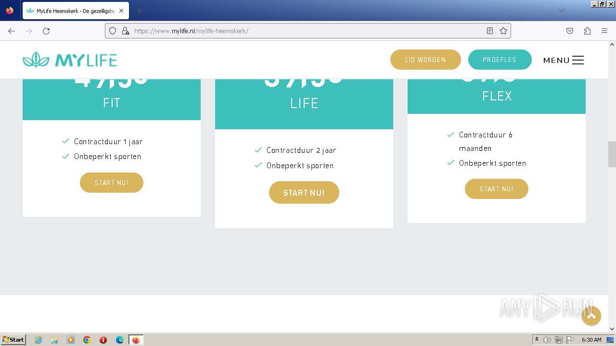Image resolution: width=616 pixels, height=346 pixels.
Task: Click the MyLife logo
Action: 70,60
